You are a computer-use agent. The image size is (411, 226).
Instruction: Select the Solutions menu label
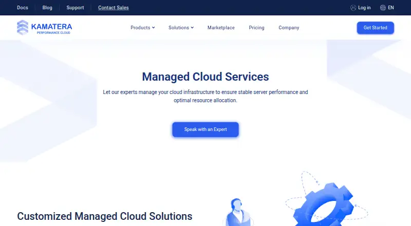pos(179,28)
